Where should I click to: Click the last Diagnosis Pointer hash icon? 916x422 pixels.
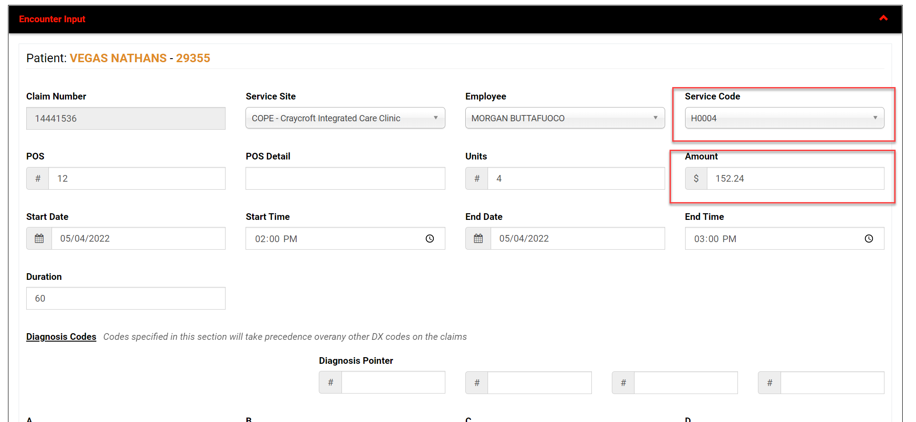(769, 382)
